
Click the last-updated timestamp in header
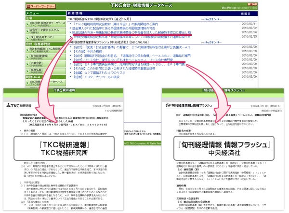coord(239,8)
